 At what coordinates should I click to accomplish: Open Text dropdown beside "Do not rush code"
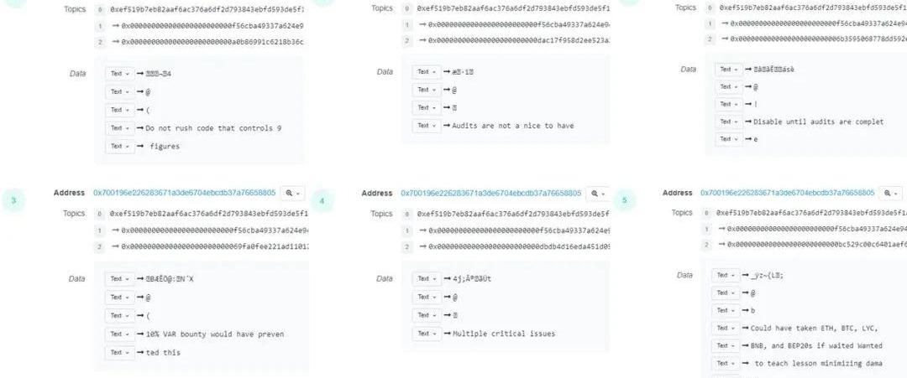click(x=118, y=128)
